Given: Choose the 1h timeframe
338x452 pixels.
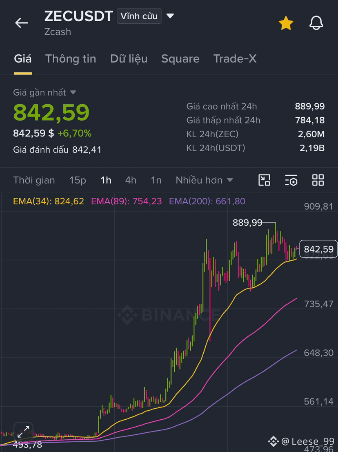Looking at the screenshot, I should click(x=106, y=180).
